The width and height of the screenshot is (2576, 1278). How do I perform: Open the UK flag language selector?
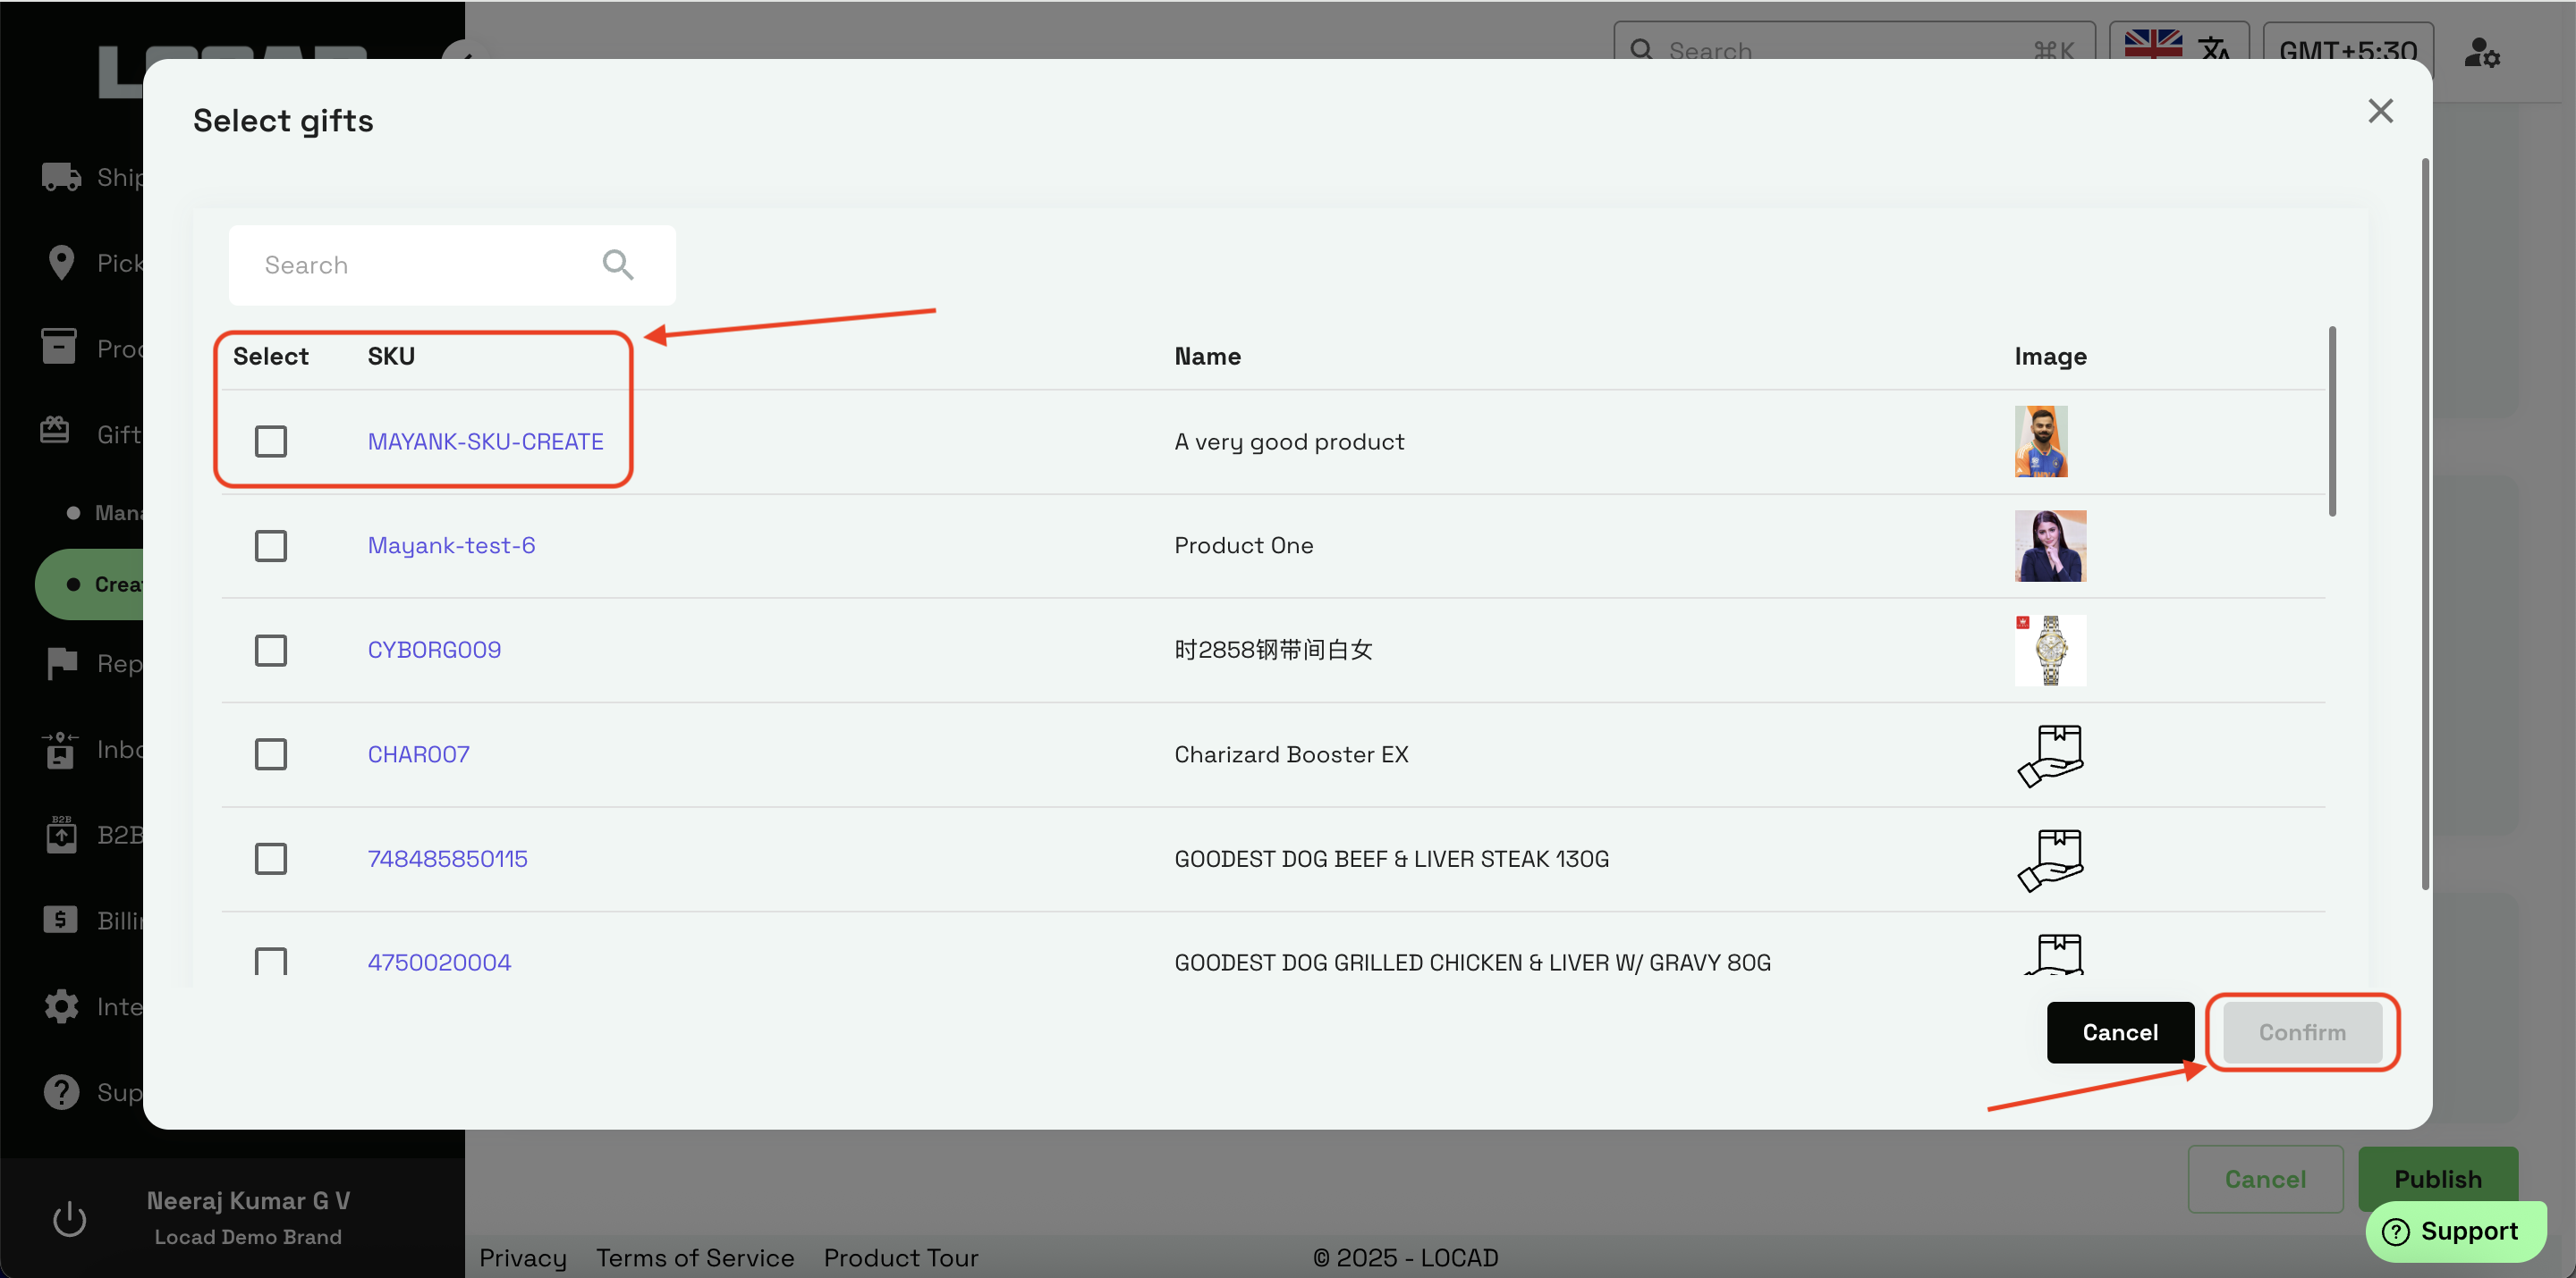tap(2152, 45)
